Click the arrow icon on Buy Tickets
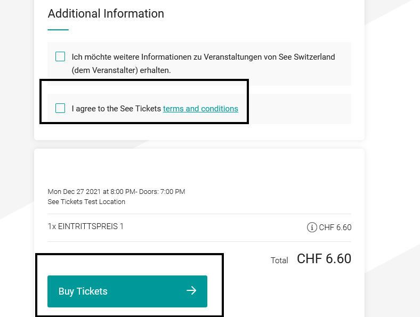The width and height of the screenshot is (420, 317). pos(191,290)
